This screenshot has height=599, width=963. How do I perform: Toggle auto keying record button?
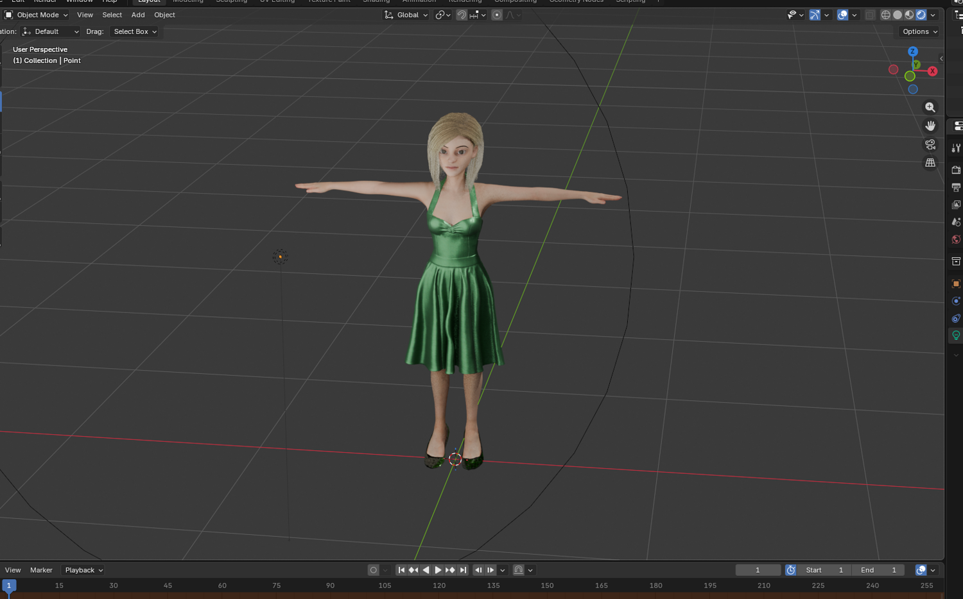pyautogui.click(x=373, y=570)
